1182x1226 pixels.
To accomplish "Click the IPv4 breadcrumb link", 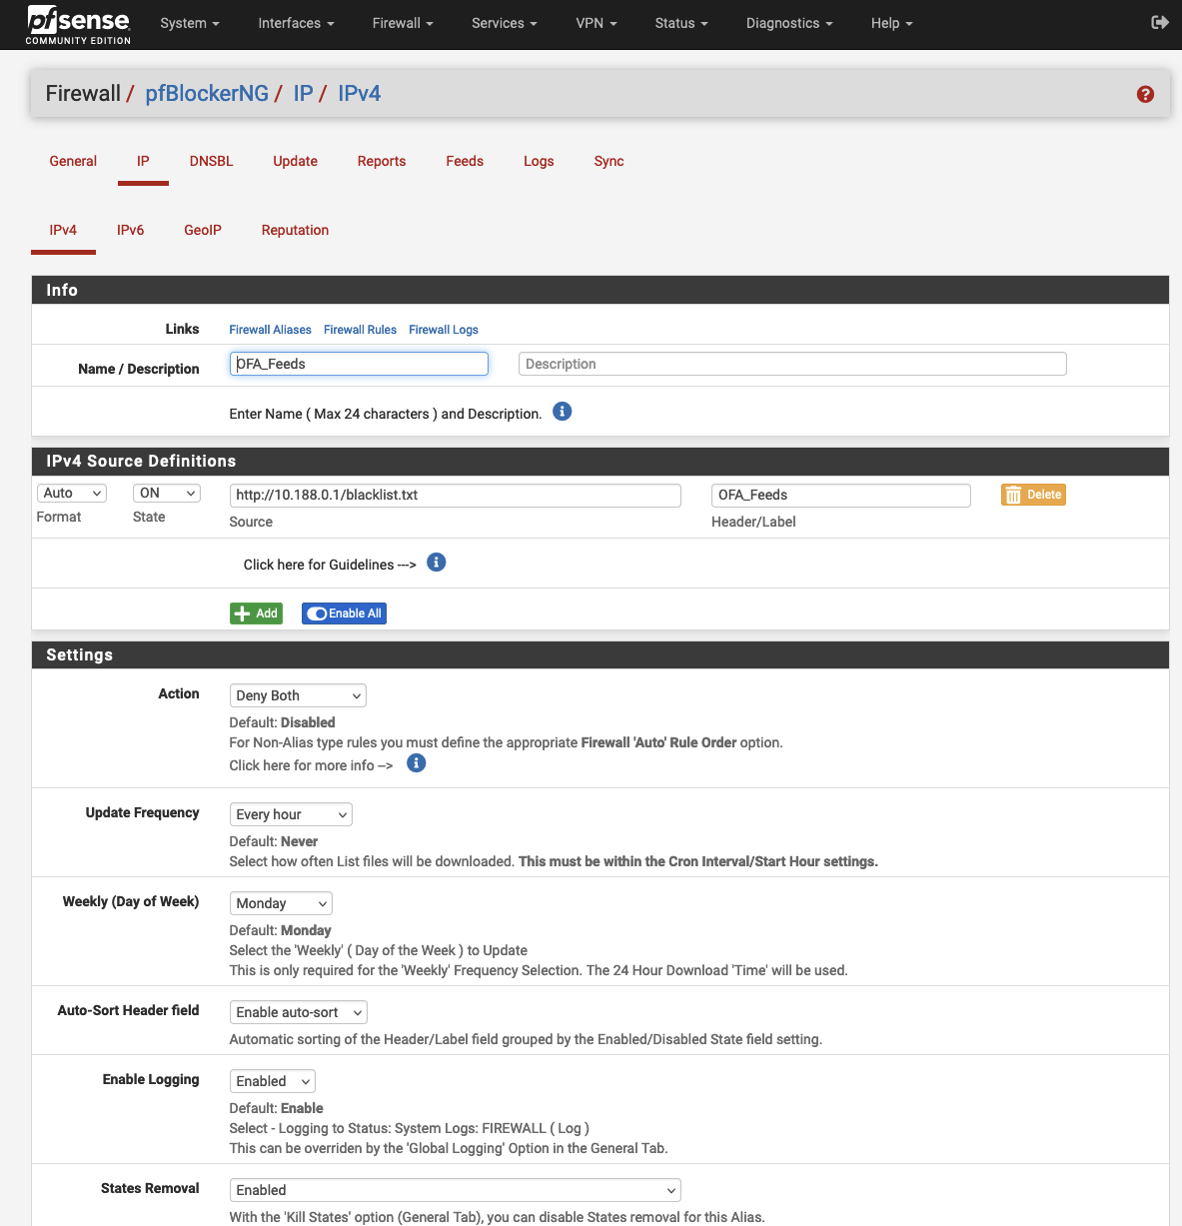I will (359, 93).
